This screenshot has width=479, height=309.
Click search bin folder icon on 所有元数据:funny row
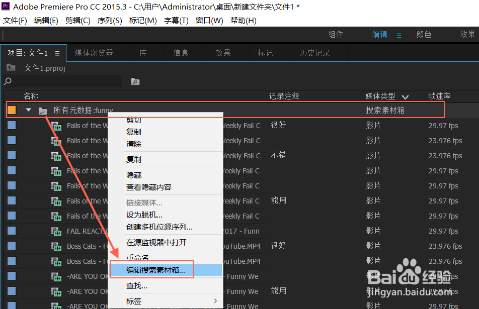42,110
